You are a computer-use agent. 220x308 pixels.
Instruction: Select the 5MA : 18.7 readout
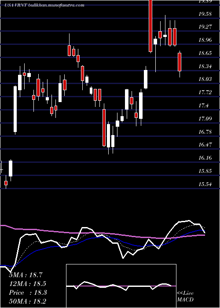click(x=26, y=275)
